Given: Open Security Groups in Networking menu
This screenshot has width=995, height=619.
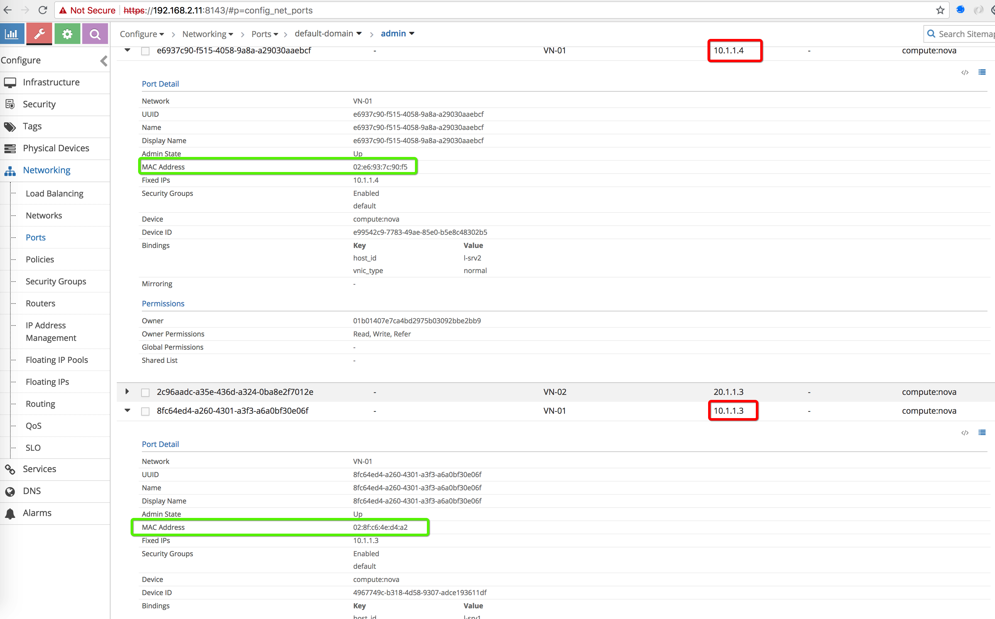Looking at the screenshot, I should tap(56, 281).
